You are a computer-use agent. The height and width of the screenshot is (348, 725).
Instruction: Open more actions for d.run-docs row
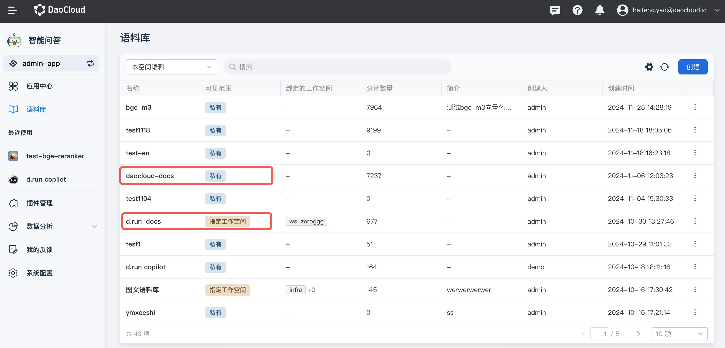click(x=695, y=221)
